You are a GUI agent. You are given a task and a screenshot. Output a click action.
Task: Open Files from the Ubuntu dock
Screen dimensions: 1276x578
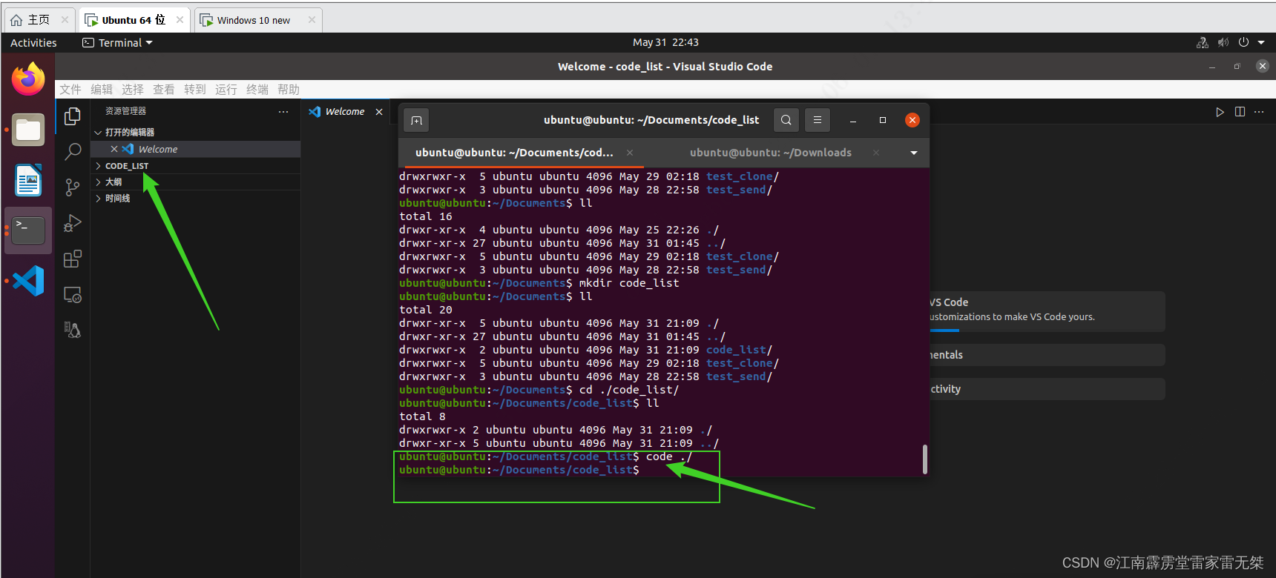pyautogui.click(x=28, y=130)
